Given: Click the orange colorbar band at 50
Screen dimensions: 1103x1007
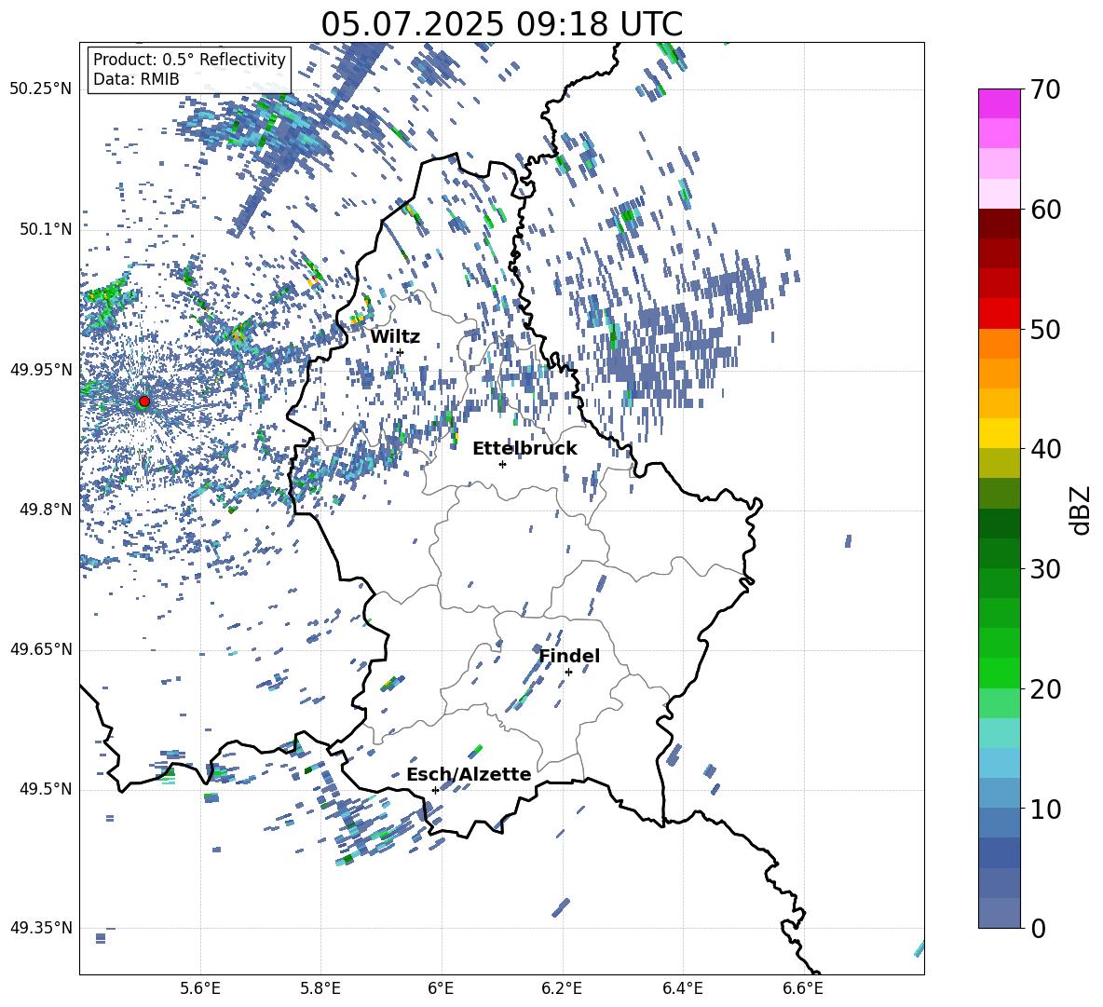Looking at the screenshot, I should [x=999, y=344].
